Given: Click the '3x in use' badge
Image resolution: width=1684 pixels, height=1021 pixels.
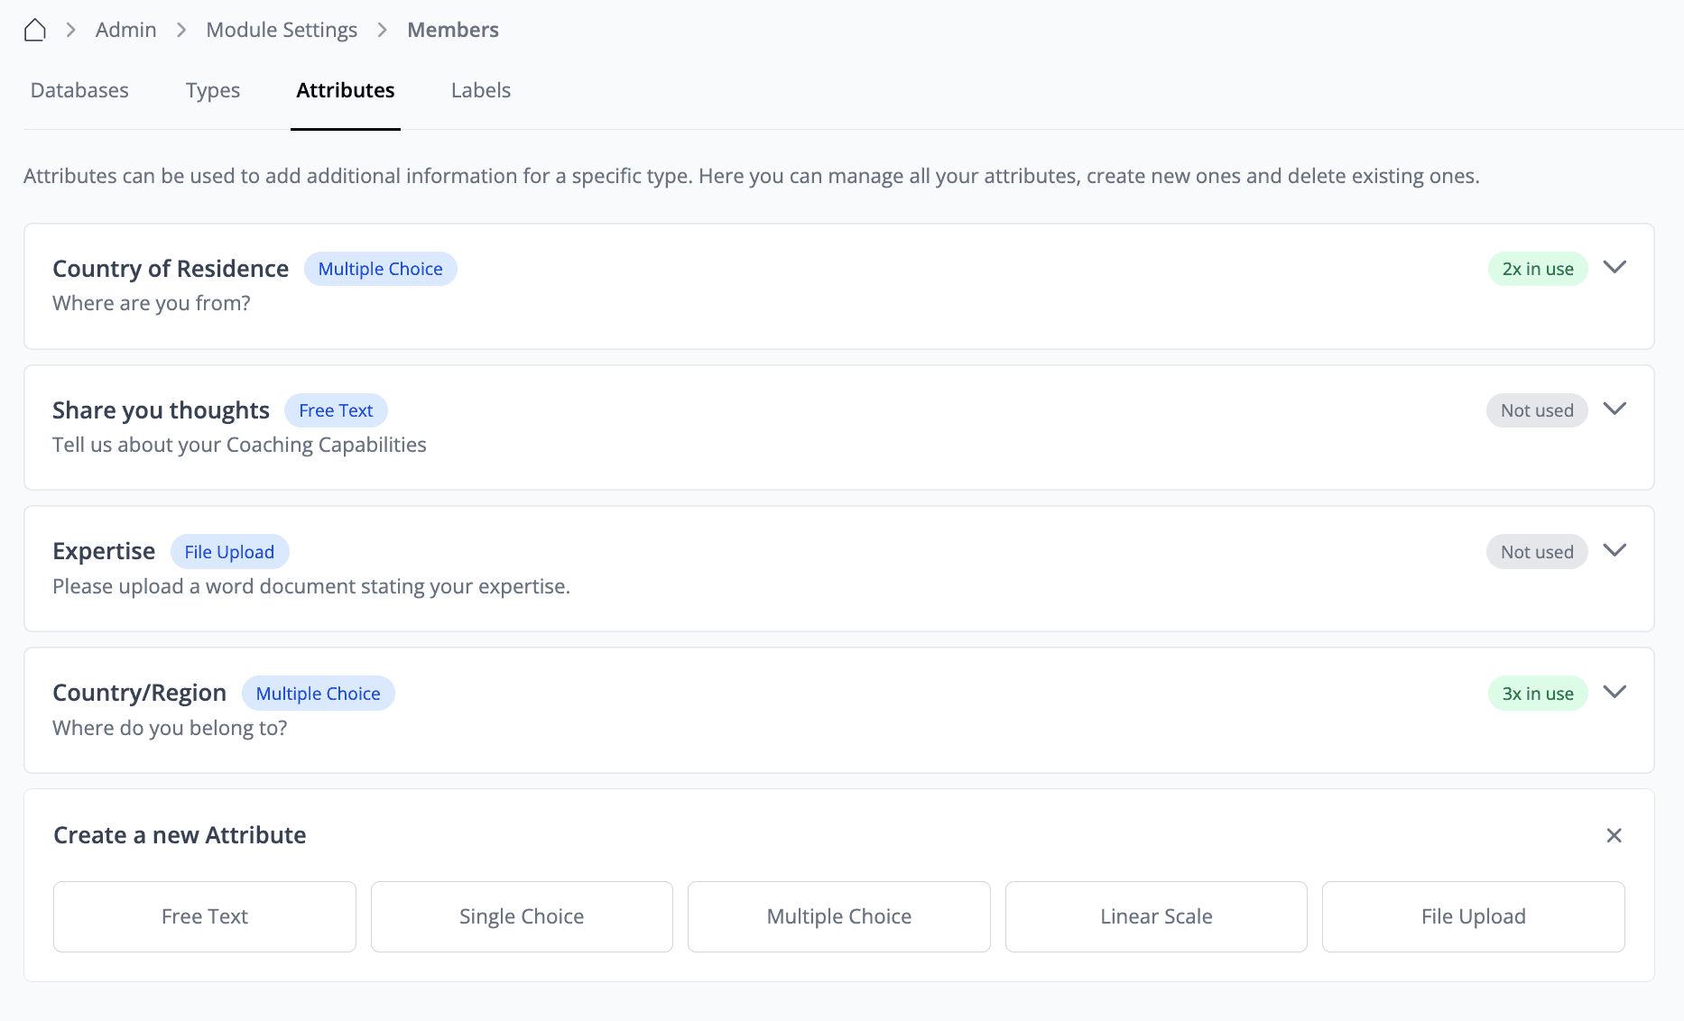Looking at the screenshot, I should pyautogui.click(x=1537, y=694).
